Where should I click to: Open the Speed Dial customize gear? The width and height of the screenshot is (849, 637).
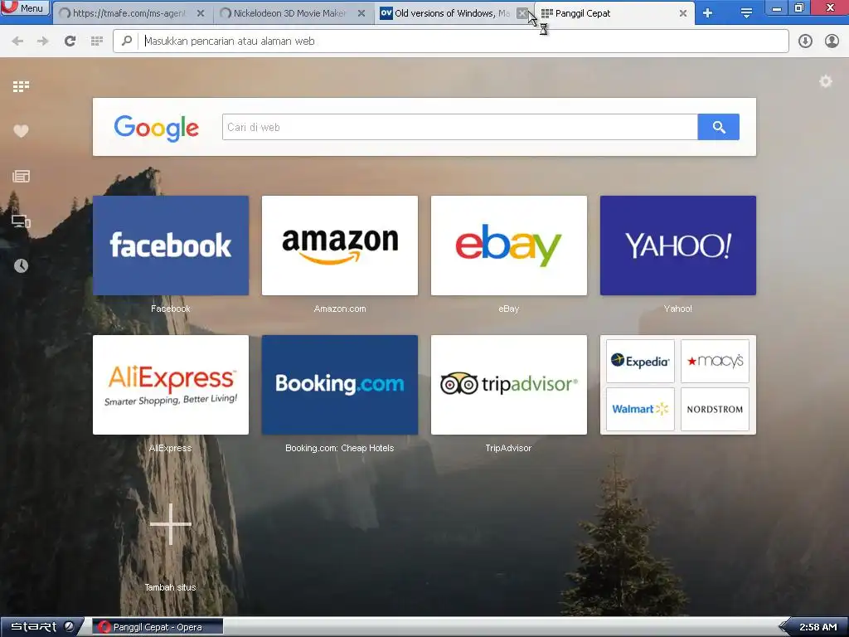click(825, 81)
